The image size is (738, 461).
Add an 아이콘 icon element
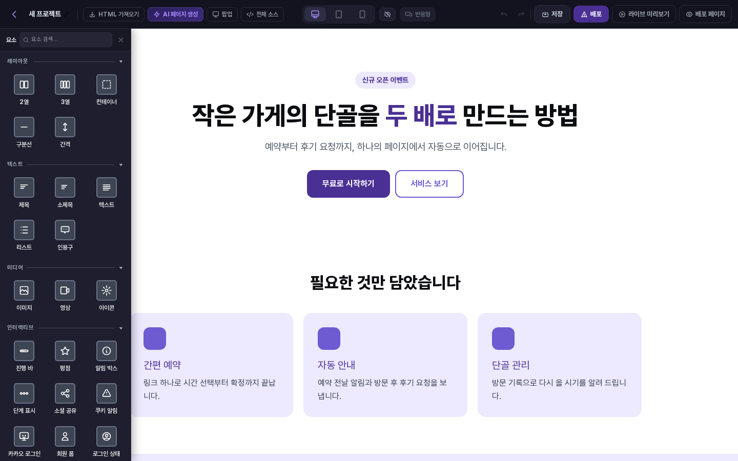(x=107, y=296)
